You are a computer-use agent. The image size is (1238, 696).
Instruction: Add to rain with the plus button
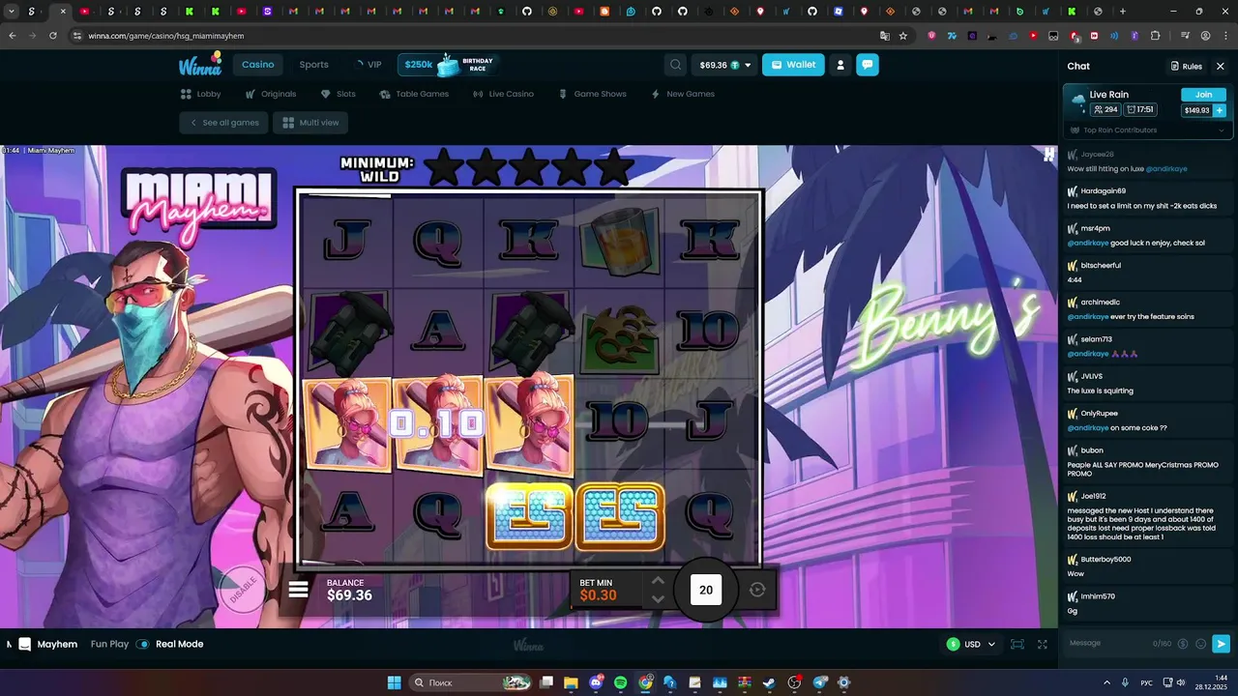click(1220, 110)
